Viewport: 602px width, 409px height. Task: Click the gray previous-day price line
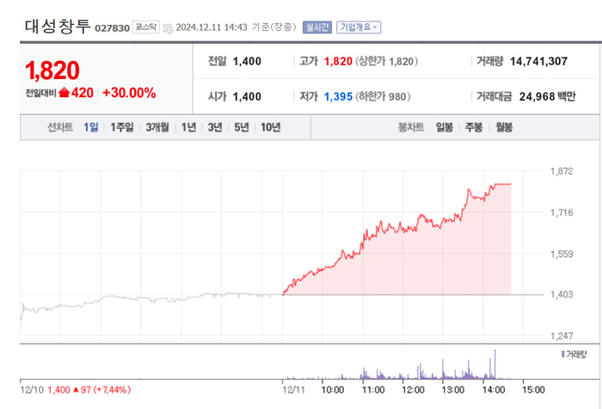[151, 299]
